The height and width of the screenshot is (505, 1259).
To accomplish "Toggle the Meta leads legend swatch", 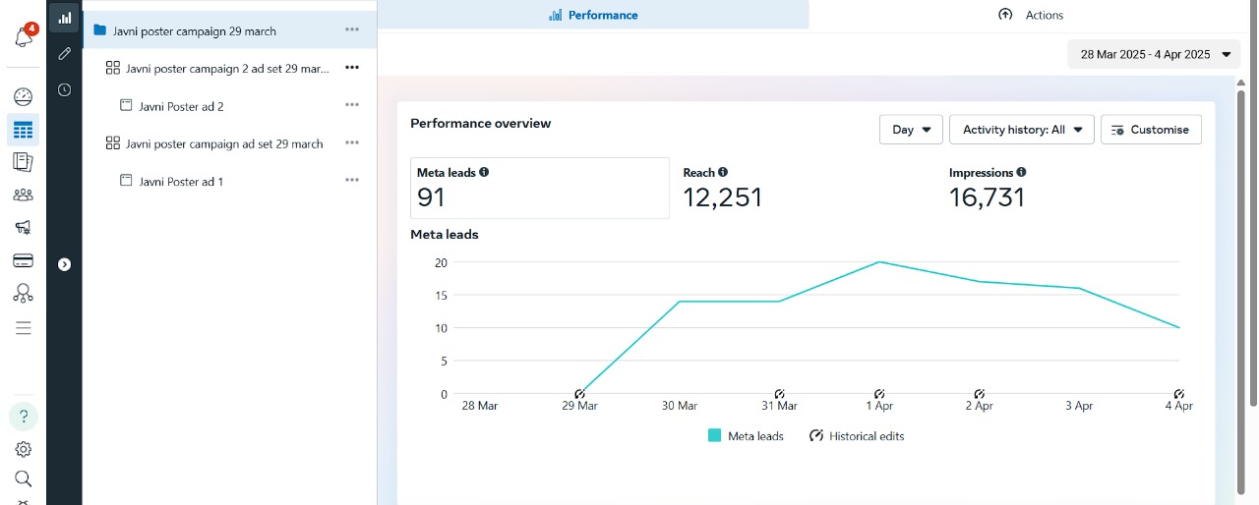I will (715, 436).
